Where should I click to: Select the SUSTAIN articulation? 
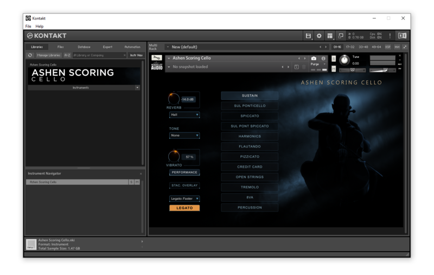250,95
